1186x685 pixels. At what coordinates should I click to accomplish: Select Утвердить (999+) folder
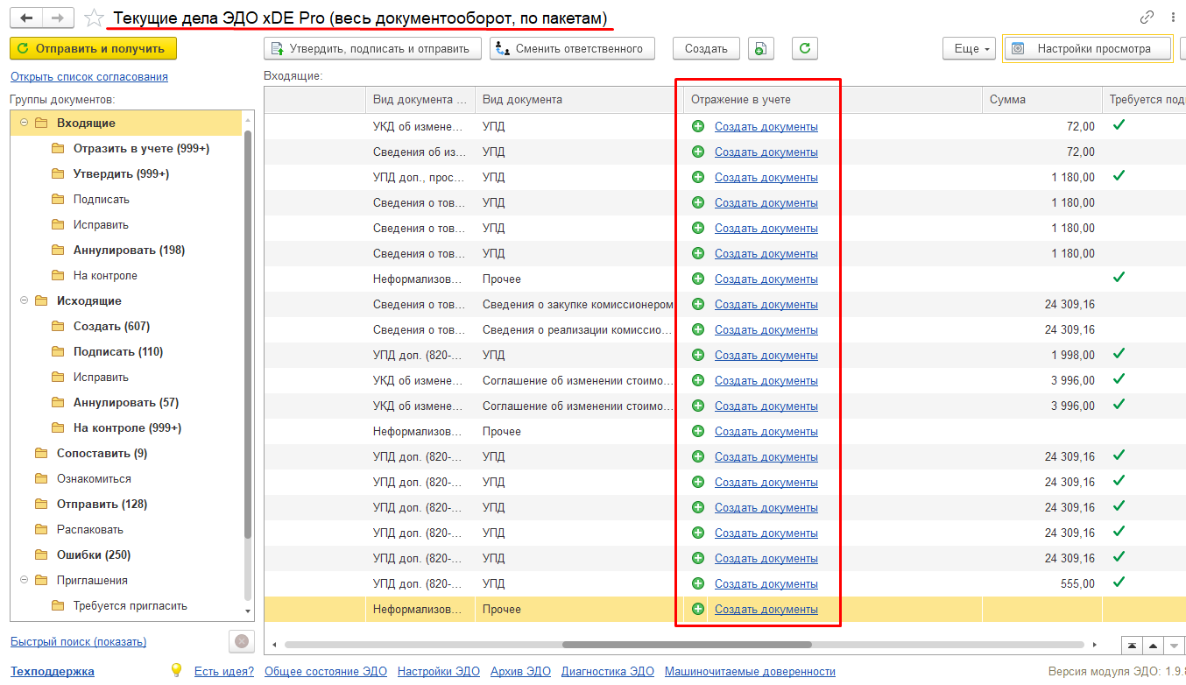tap(121, 174)
